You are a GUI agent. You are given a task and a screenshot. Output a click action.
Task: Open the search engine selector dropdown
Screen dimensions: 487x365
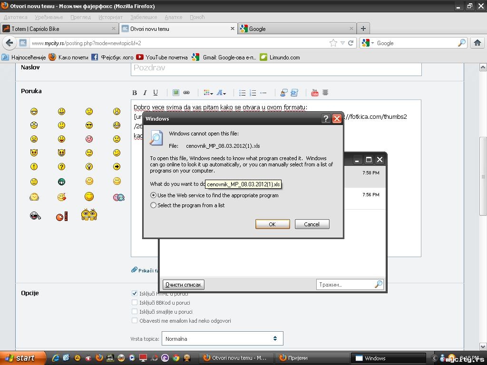369,43
